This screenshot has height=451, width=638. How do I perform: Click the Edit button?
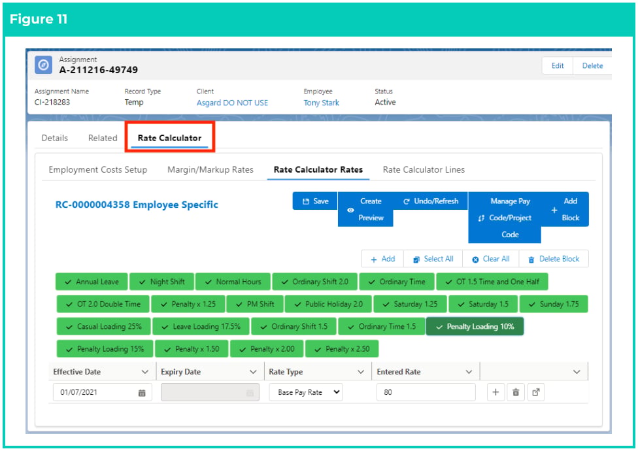[558, 66]
